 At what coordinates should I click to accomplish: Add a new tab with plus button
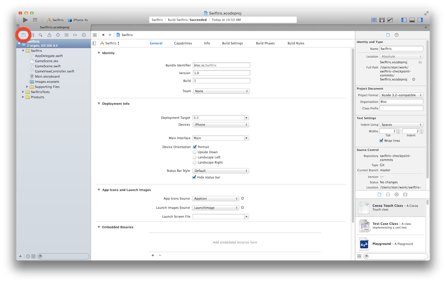pyautogui.click(x=425, y=27)
